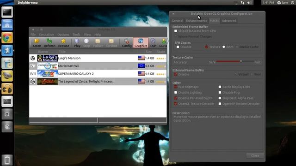Toggle External Frame Buffer Disable checkbox
This screenshot has height=166, width=296.
(176, 74)
